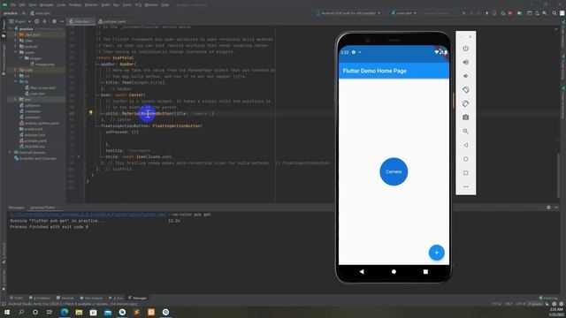Switch to the pubspec.yaml editor tab
Viewport: 566px width, 318px height.
(x=112, y=21)
